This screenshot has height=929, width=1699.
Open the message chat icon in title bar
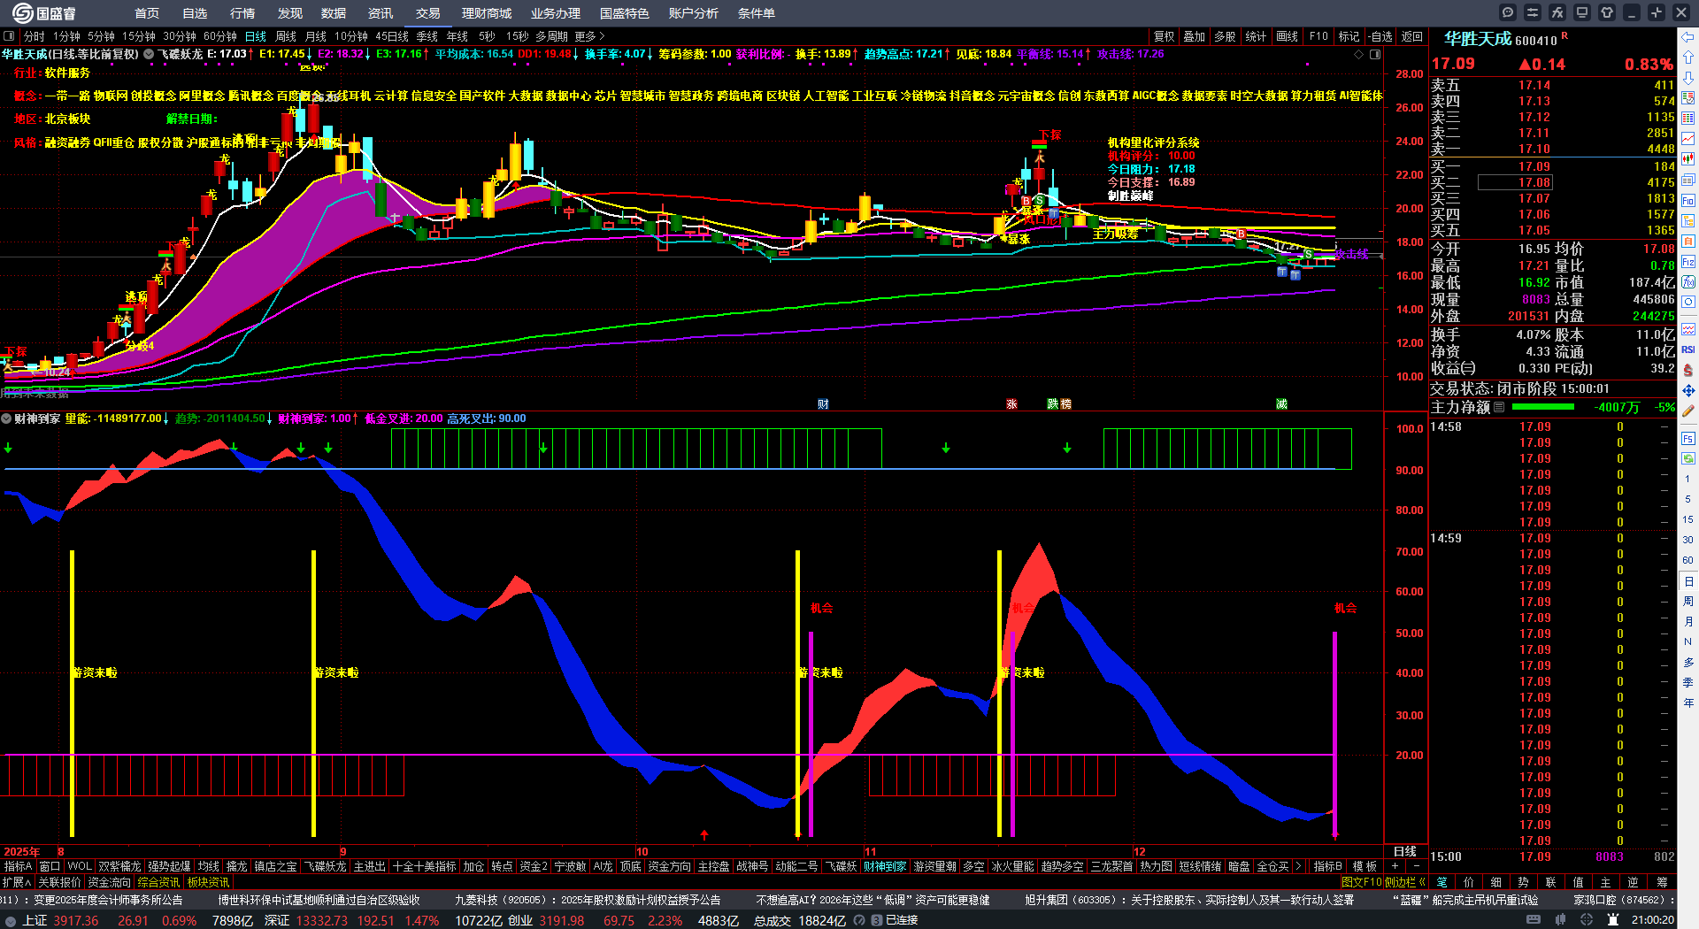(1508, 12)
